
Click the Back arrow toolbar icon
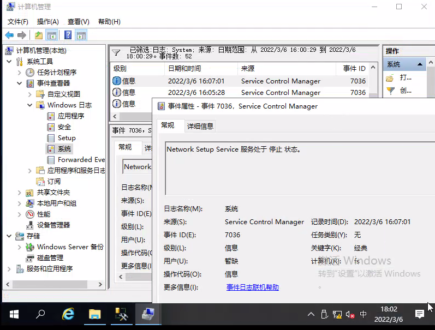(x=9, y=35)
